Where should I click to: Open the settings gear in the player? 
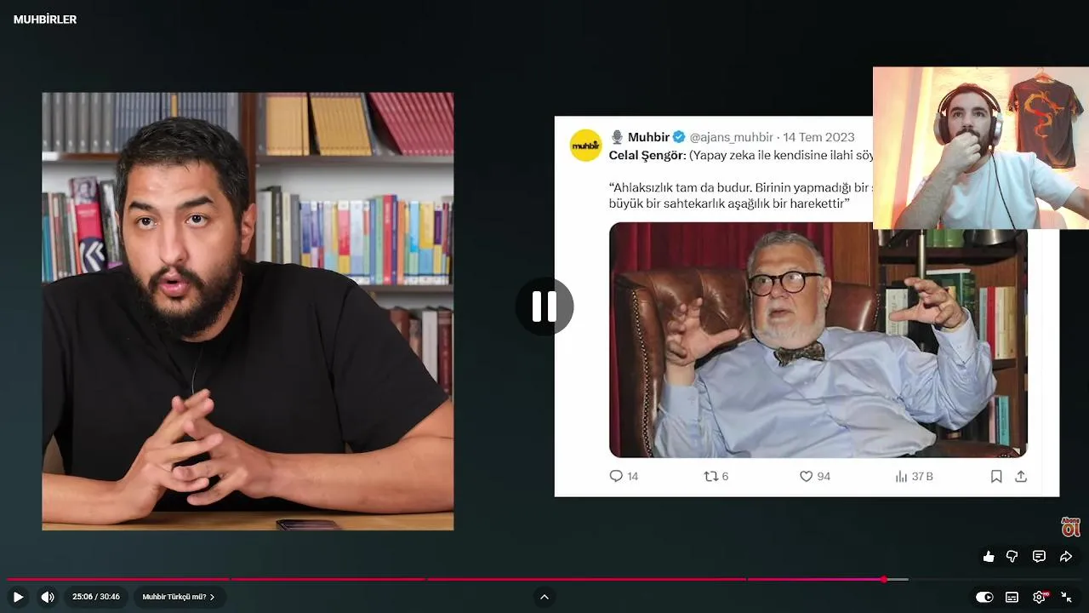tap(1040, 597)
